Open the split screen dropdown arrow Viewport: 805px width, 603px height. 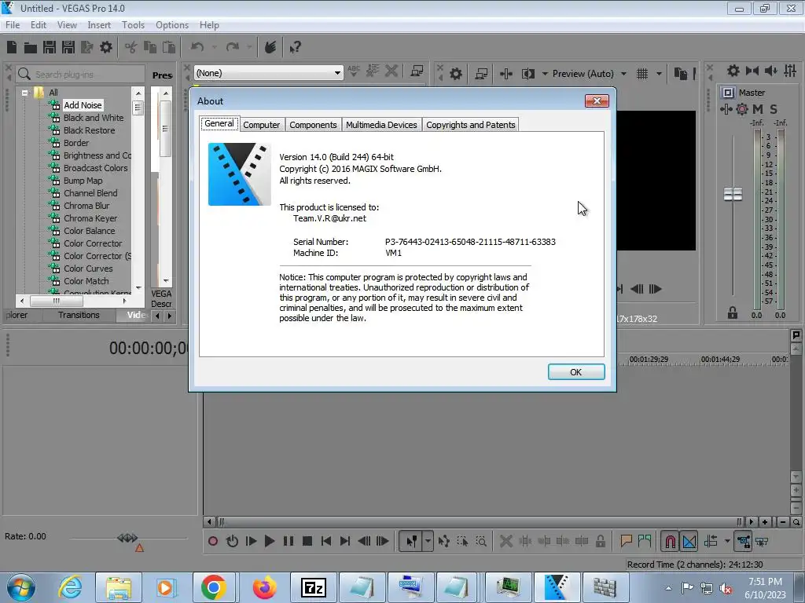coord(545,74)
